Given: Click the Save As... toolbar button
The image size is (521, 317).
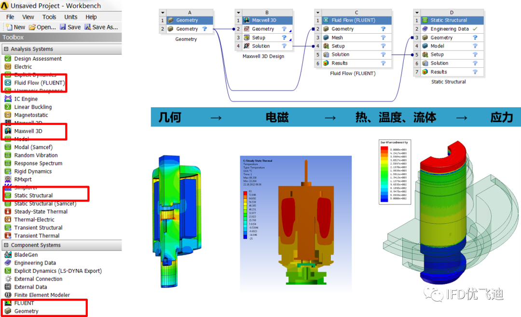Looking at the screenshot, I should point(101,27).
